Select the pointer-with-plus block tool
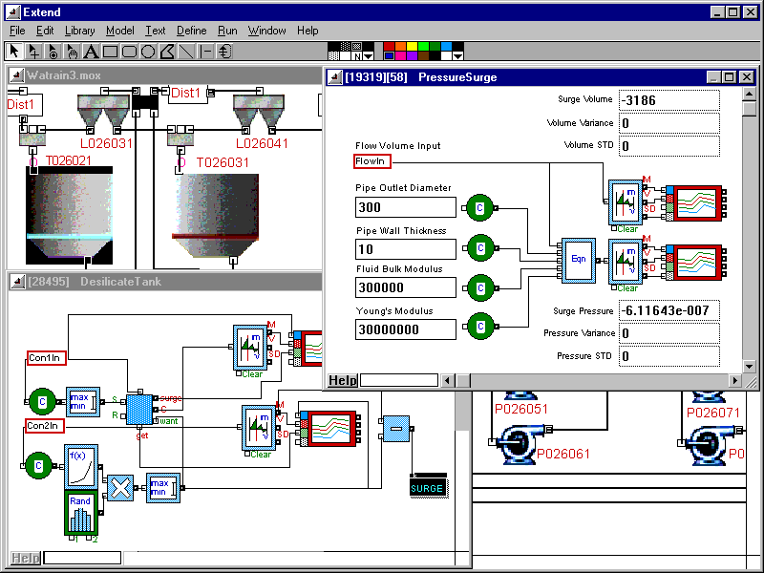The image size is (764, 573). (x=33, y=52)
